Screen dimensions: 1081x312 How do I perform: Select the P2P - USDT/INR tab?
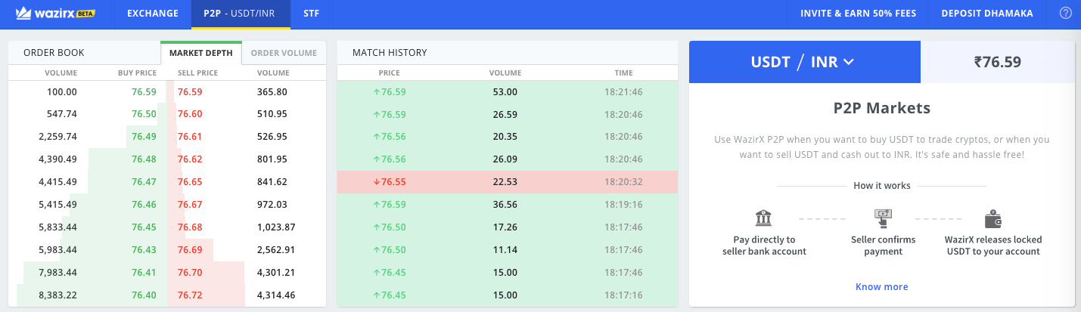coord(241,14)
